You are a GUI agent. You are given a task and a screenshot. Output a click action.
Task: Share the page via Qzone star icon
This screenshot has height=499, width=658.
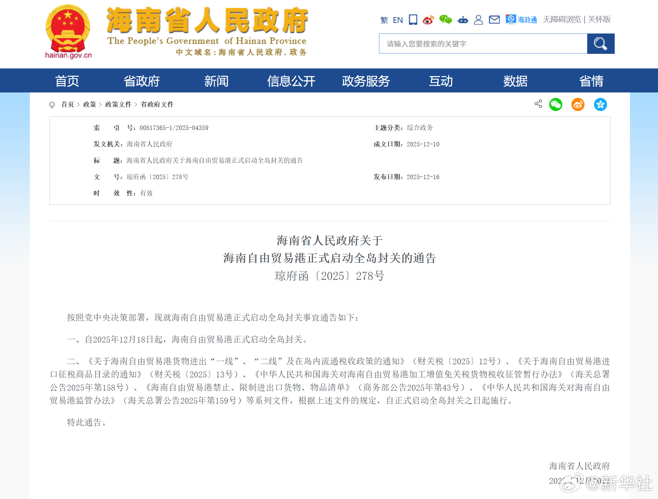[x=601, y=104]
